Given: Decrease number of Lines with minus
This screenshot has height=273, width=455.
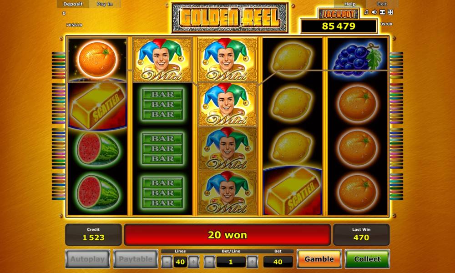Looking at the screenshot, I should pos(167,262).
